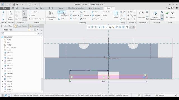Screen dimensions: 179x100
Task: Switch to the Flexible Modeling tab
Action: click(x=76, y=8)
